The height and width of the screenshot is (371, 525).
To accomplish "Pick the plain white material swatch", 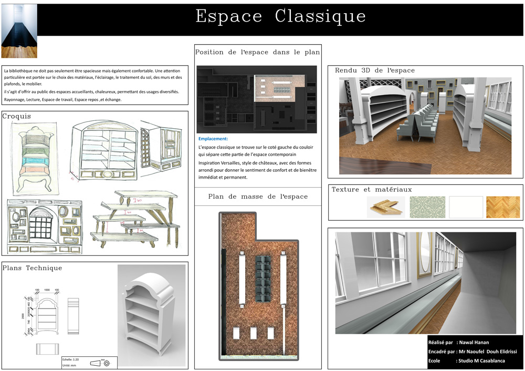I will [x=466, y=207].
